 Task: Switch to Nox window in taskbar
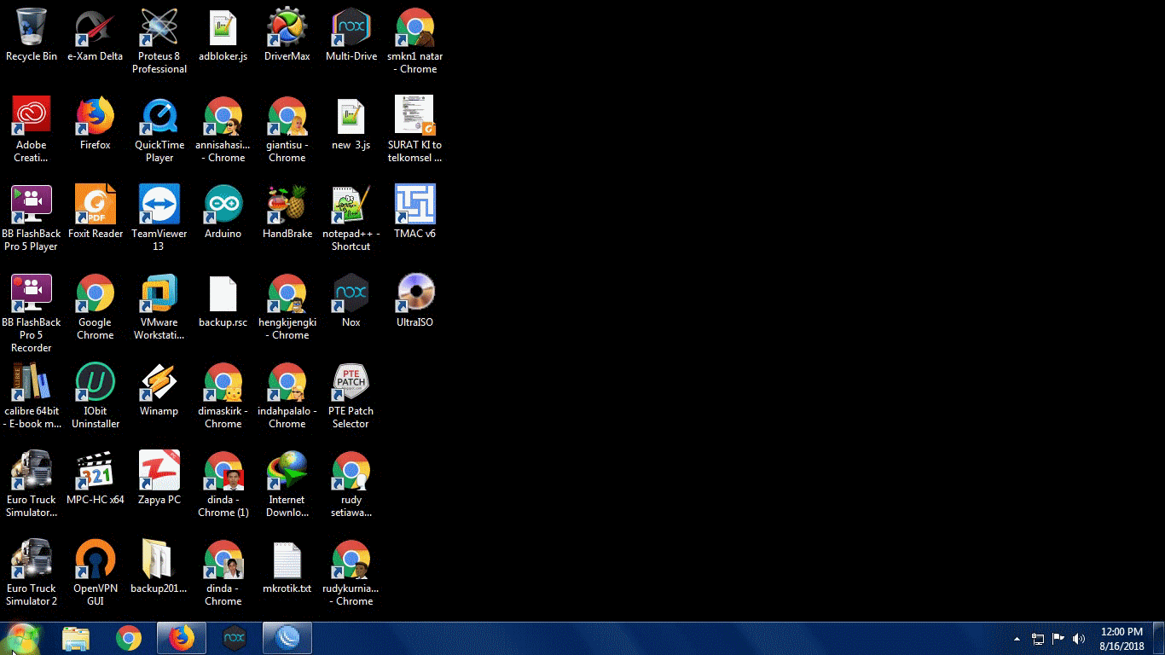[235, 638]
